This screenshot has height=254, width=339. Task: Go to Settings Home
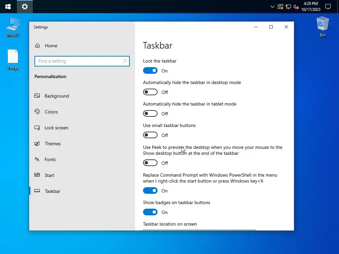tap(82, 46)
